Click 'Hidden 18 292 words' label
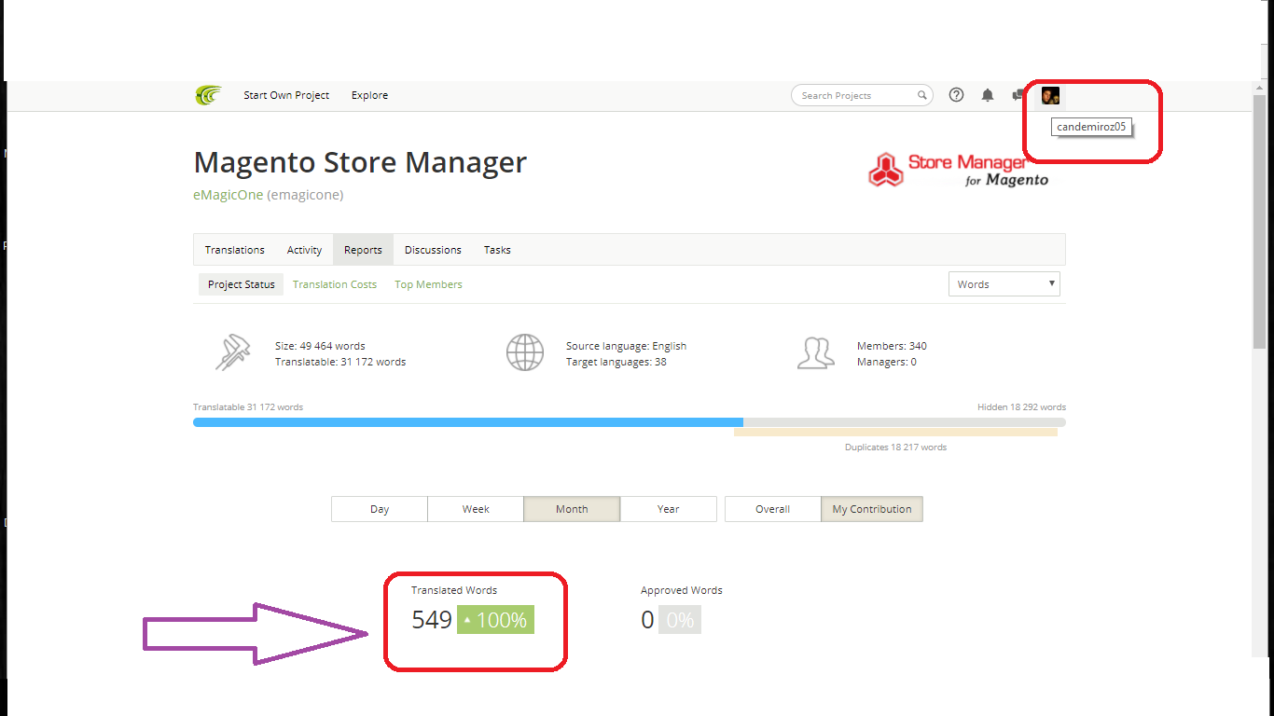The height and width of the screenshot is (716, 1274). pyautogui.click(x=1021, y=407)
